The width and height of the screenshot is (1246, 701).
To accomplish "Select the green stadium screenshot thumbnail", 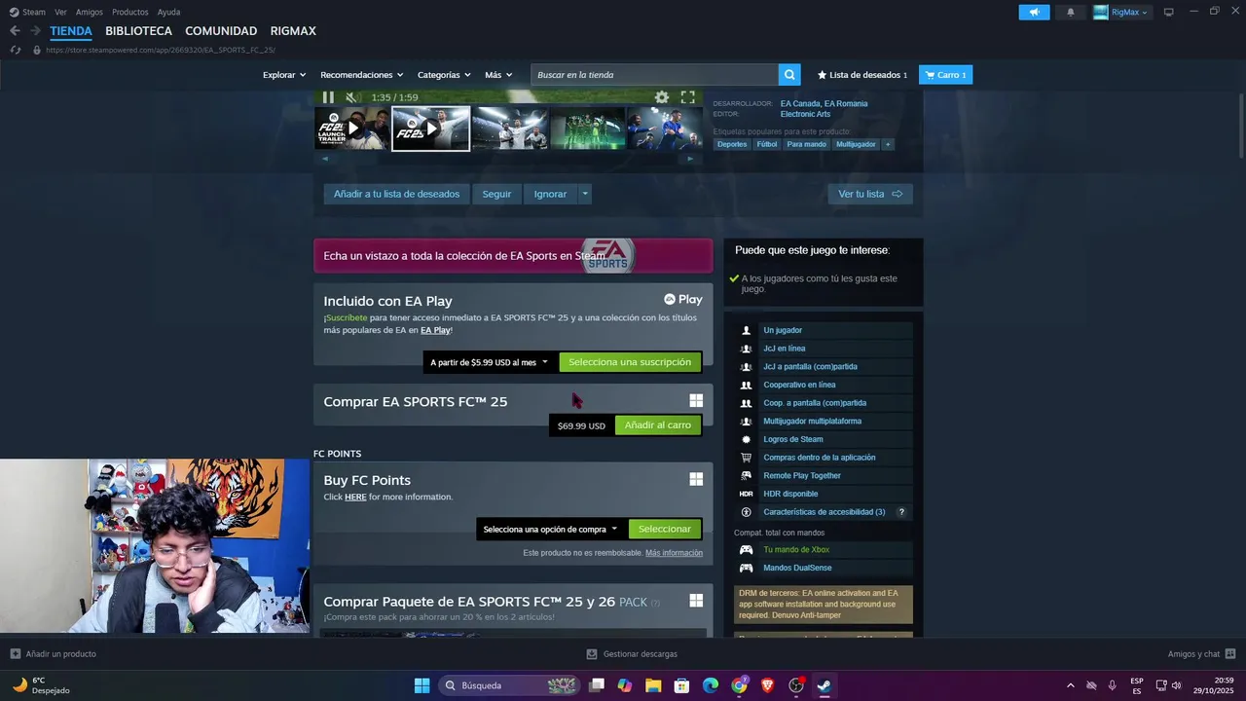I will pyautogui.click(x=588, y=129).
